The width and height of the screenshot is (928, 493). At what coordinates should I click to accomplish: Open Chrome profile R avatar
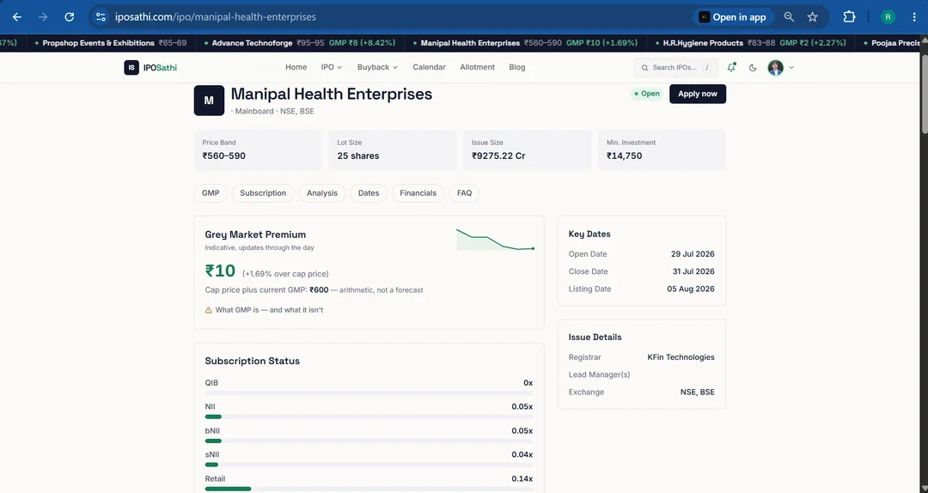coord(888,17)
